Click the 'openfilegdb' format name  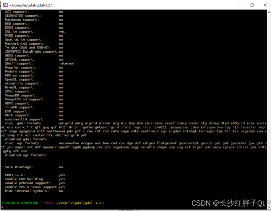click(70, 147)
